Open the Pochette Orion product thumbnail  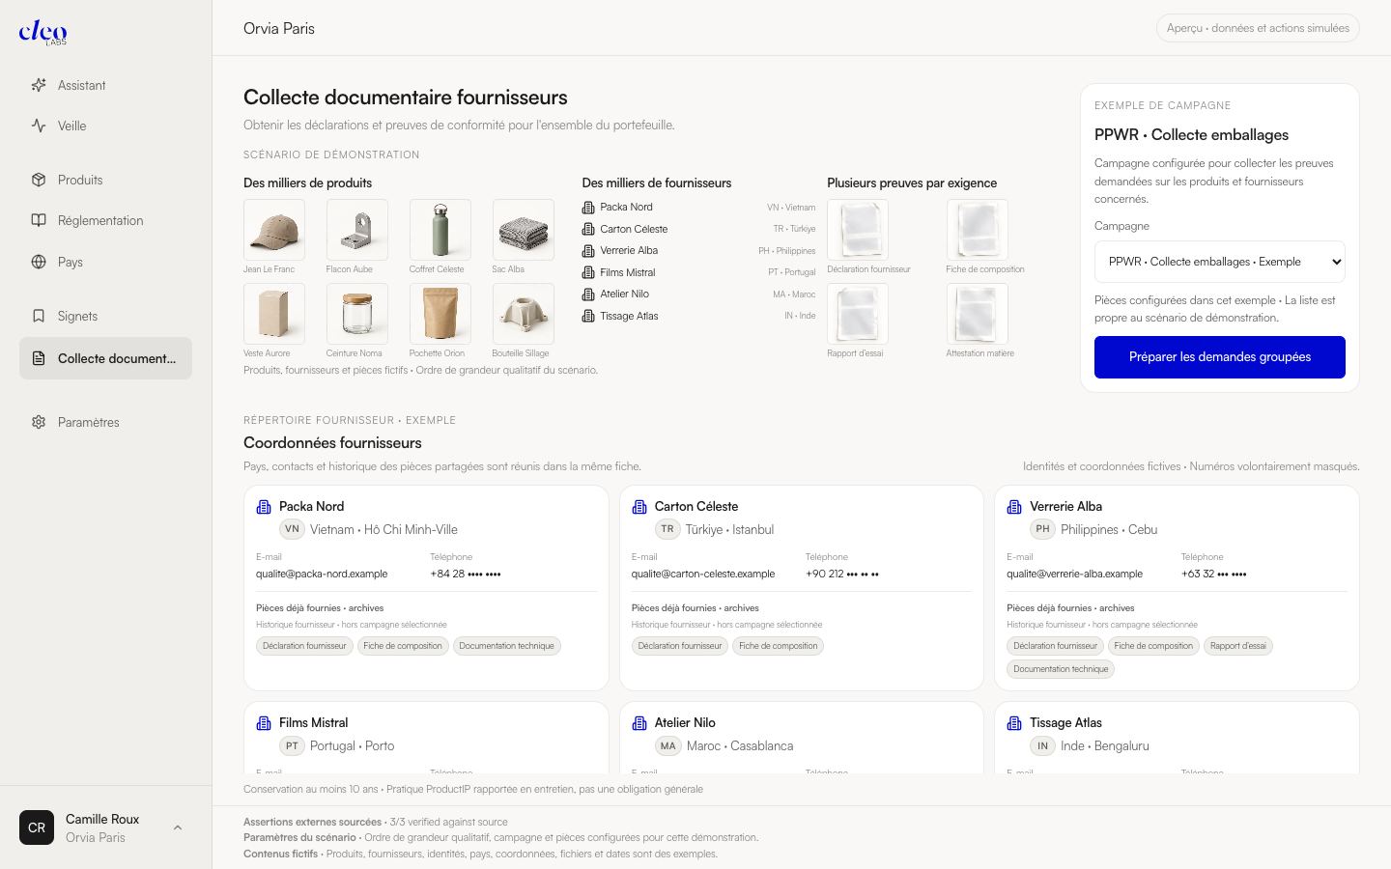click(440, 314)
